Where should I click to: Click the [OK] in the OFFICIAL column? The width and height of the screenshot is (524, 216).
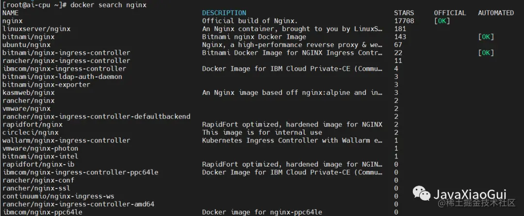click(442, 21)
